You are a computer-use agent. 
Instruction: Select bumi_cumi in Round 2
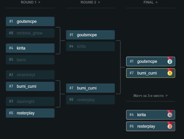[90, 88]
